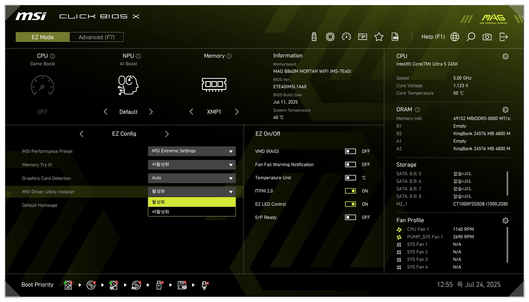Open the M-Flash USB update icon
The image size is (529, 302).
(x=314, y=37)
